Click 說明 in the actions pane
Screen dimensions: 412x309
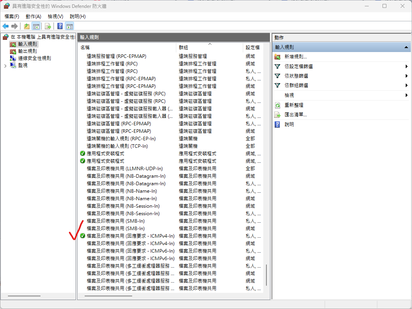point(289,124)
